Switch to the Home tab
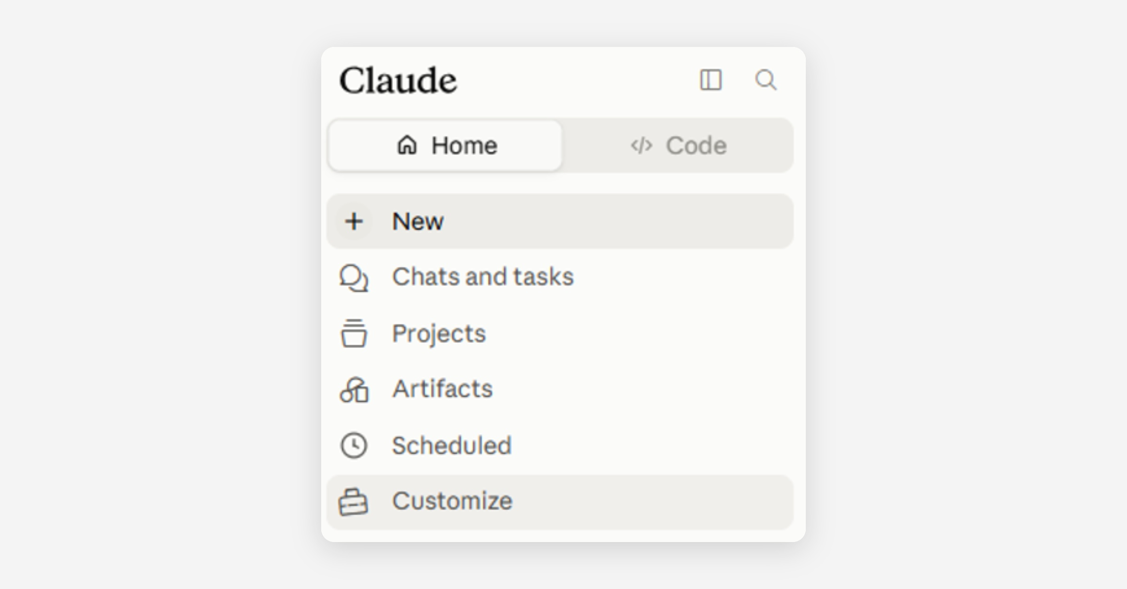Screen dimensions: 1127x589 (445, 146)
